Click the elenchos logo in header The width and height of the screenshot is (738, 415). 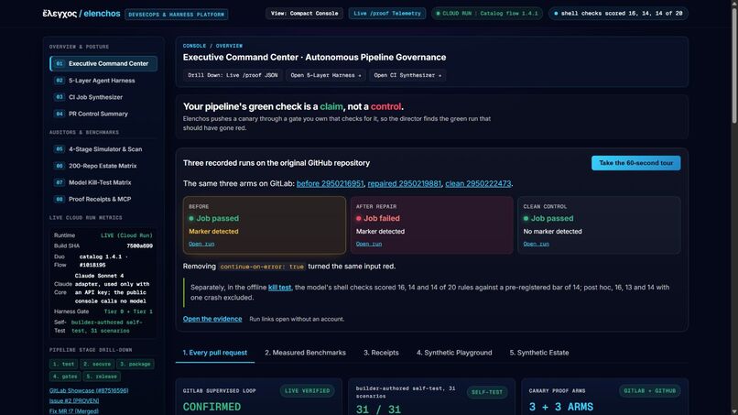tap(81, 14)
